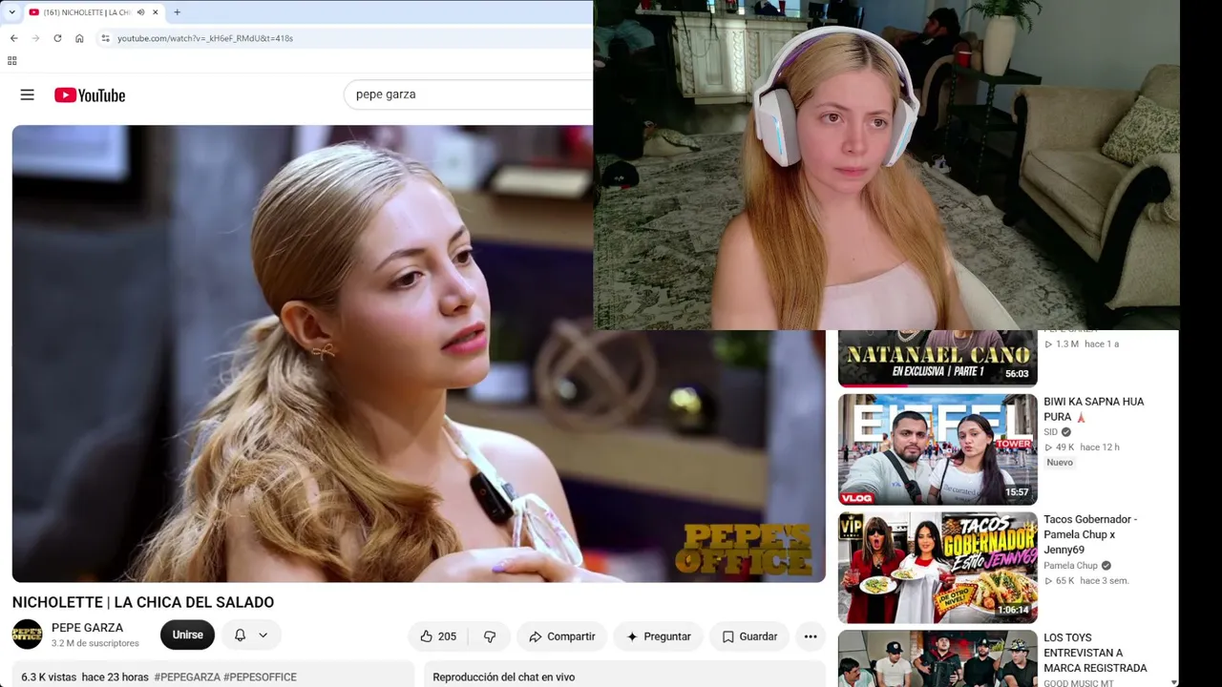Pause the NICHOLETTE video in the player
Viewport: 1222px width, 687px height.
click(x=418, y=353)
